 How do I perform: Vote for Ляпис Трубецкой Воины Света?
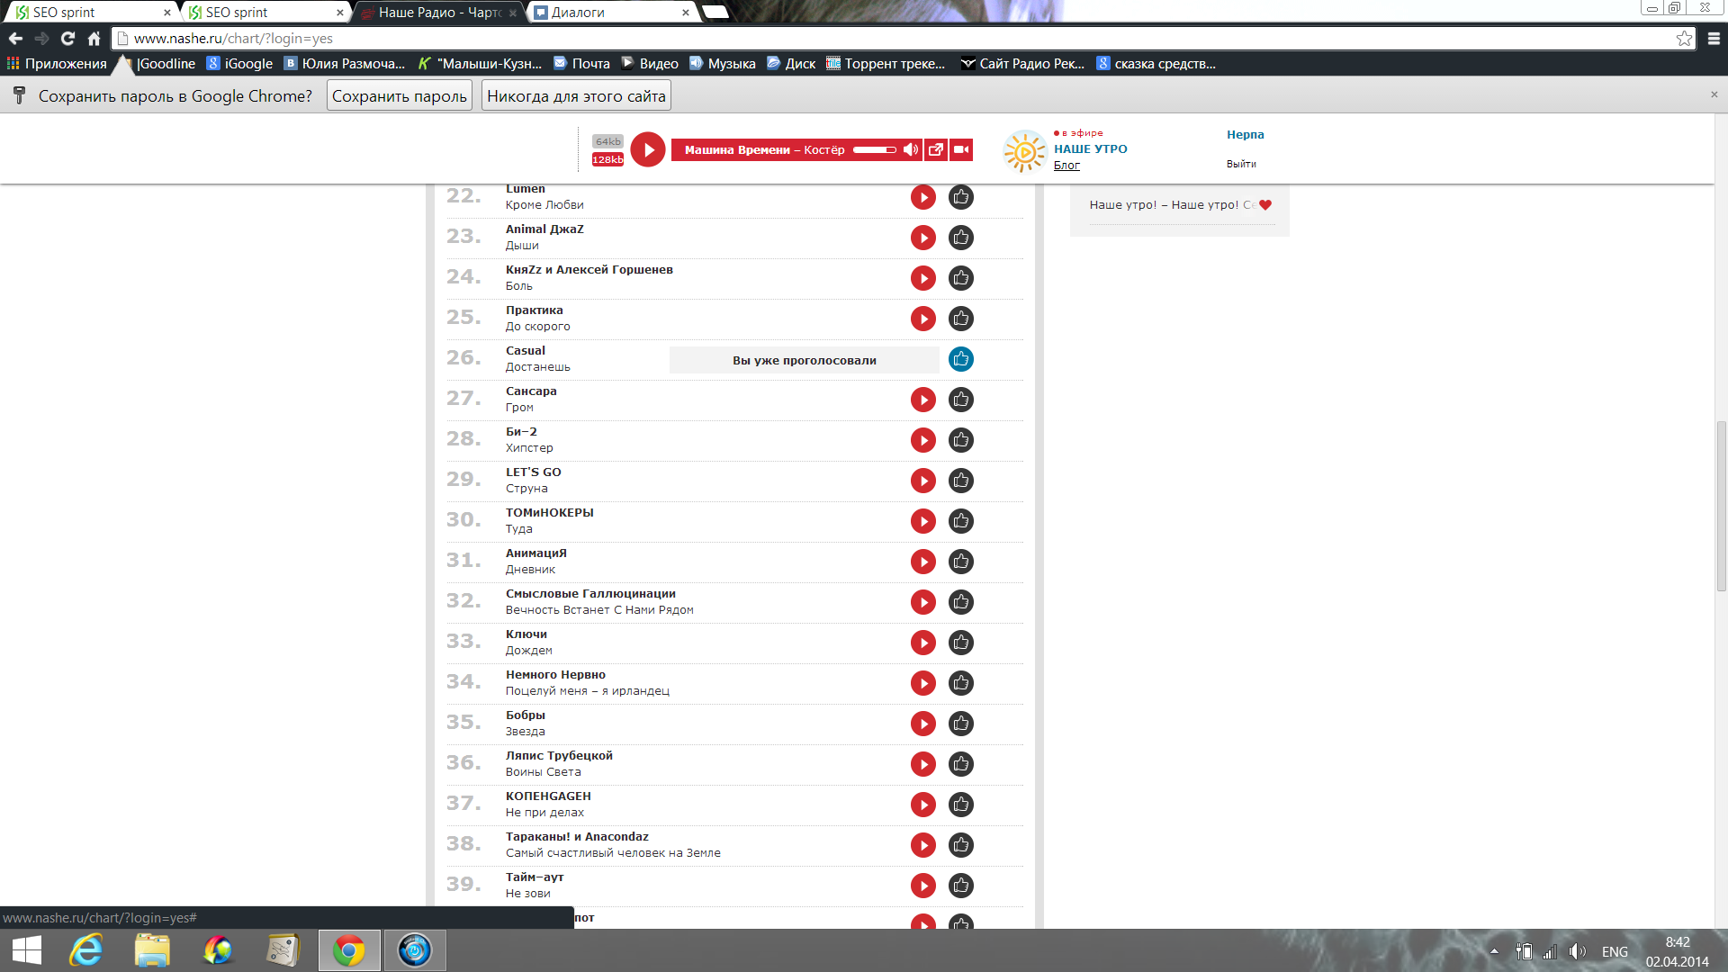coord(960,764)
